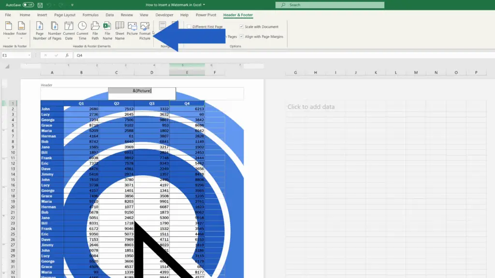This screenshot has height=278, width=495.
Task: Switch to the Data tab
Action: pos(110,15)
